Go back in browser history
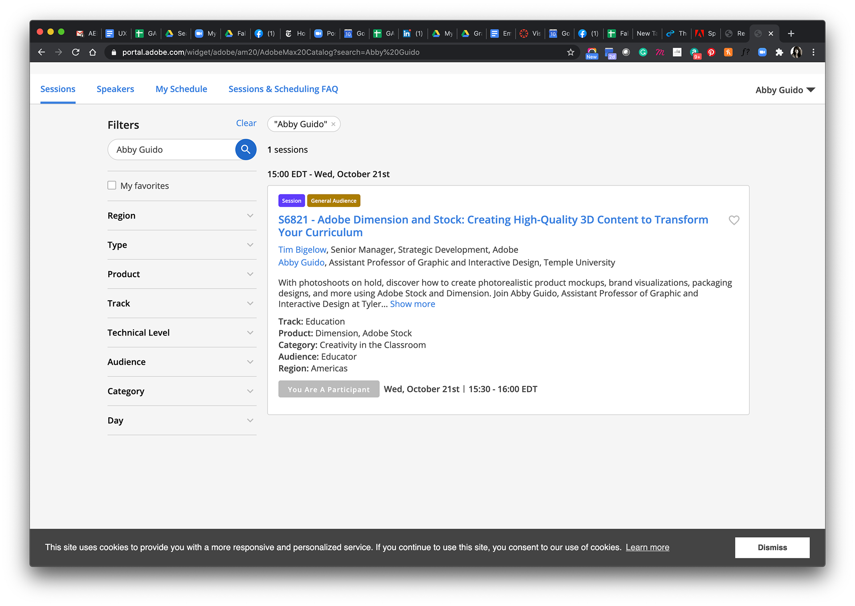855x606 pixels. tap(41, 52)
